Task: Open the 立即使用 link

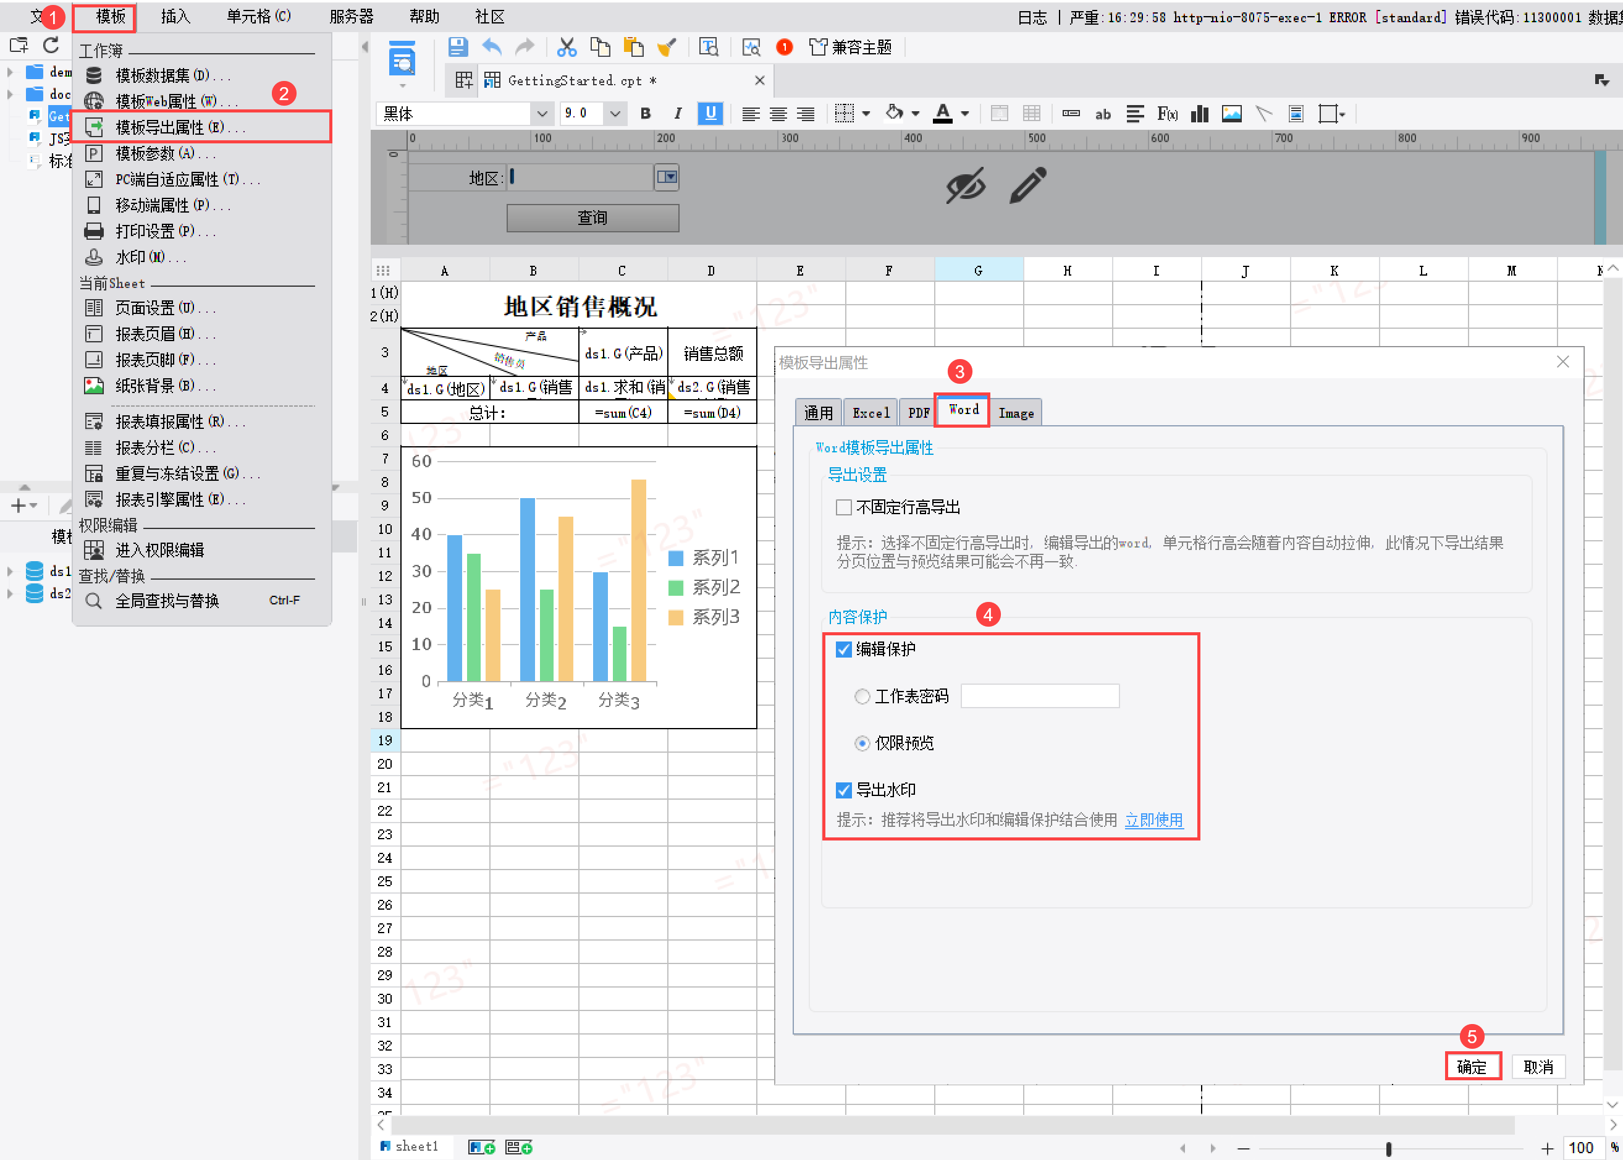Action: (x=1153, y=820)
